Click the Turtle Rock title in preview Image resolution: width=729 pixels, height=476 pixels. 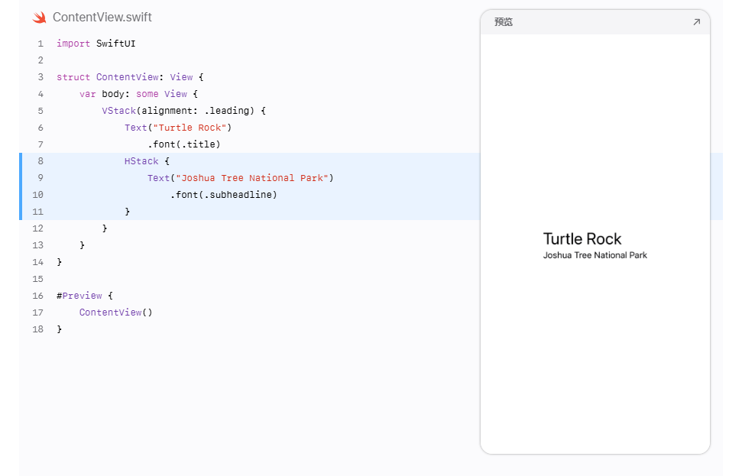582,238
